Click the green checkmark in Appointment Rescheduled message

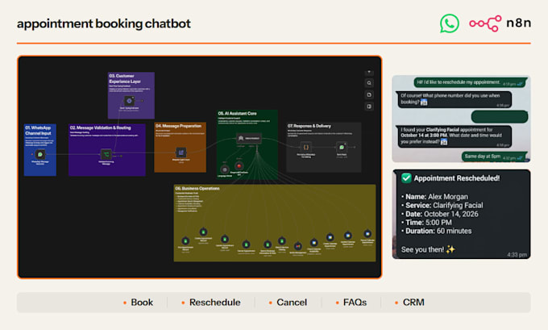(x=406, y=178)
